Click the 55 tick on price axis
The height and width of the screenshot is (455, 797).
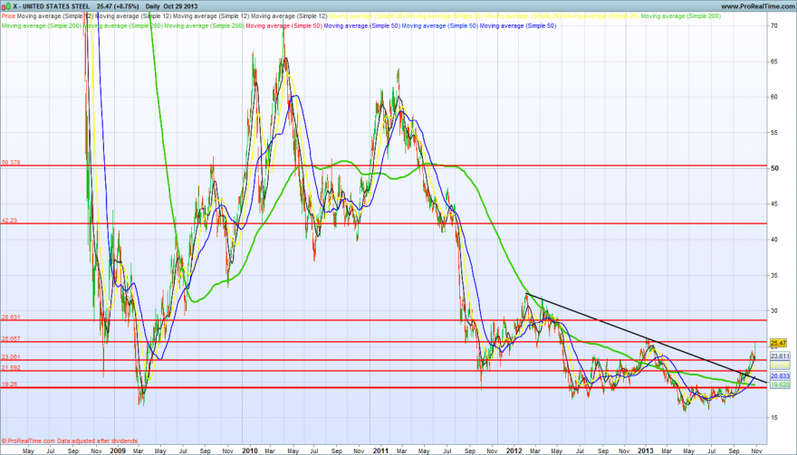(x=774, y=132)
